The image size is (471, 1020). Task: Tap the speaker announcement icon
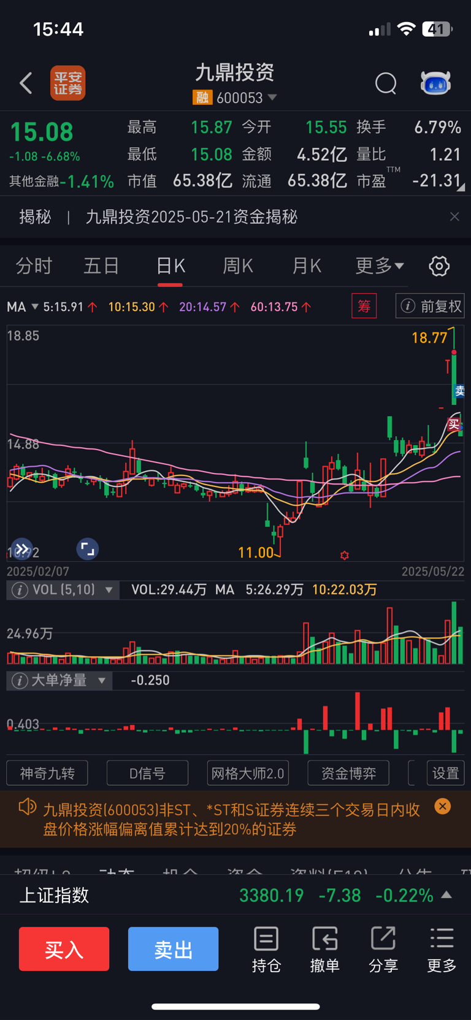pos(28,807)
